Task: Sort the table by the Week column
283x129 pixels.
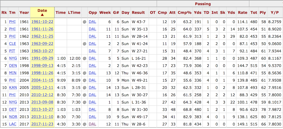Action: click(105, 13)
